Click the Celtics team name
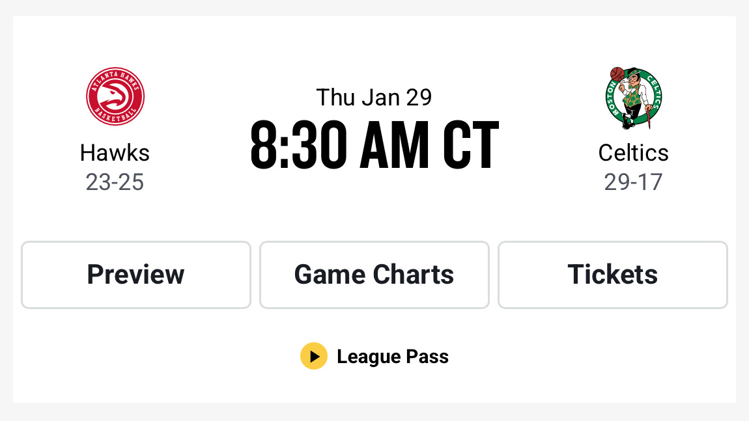Viewport: 749px width, 421px height. coord(633,152)
